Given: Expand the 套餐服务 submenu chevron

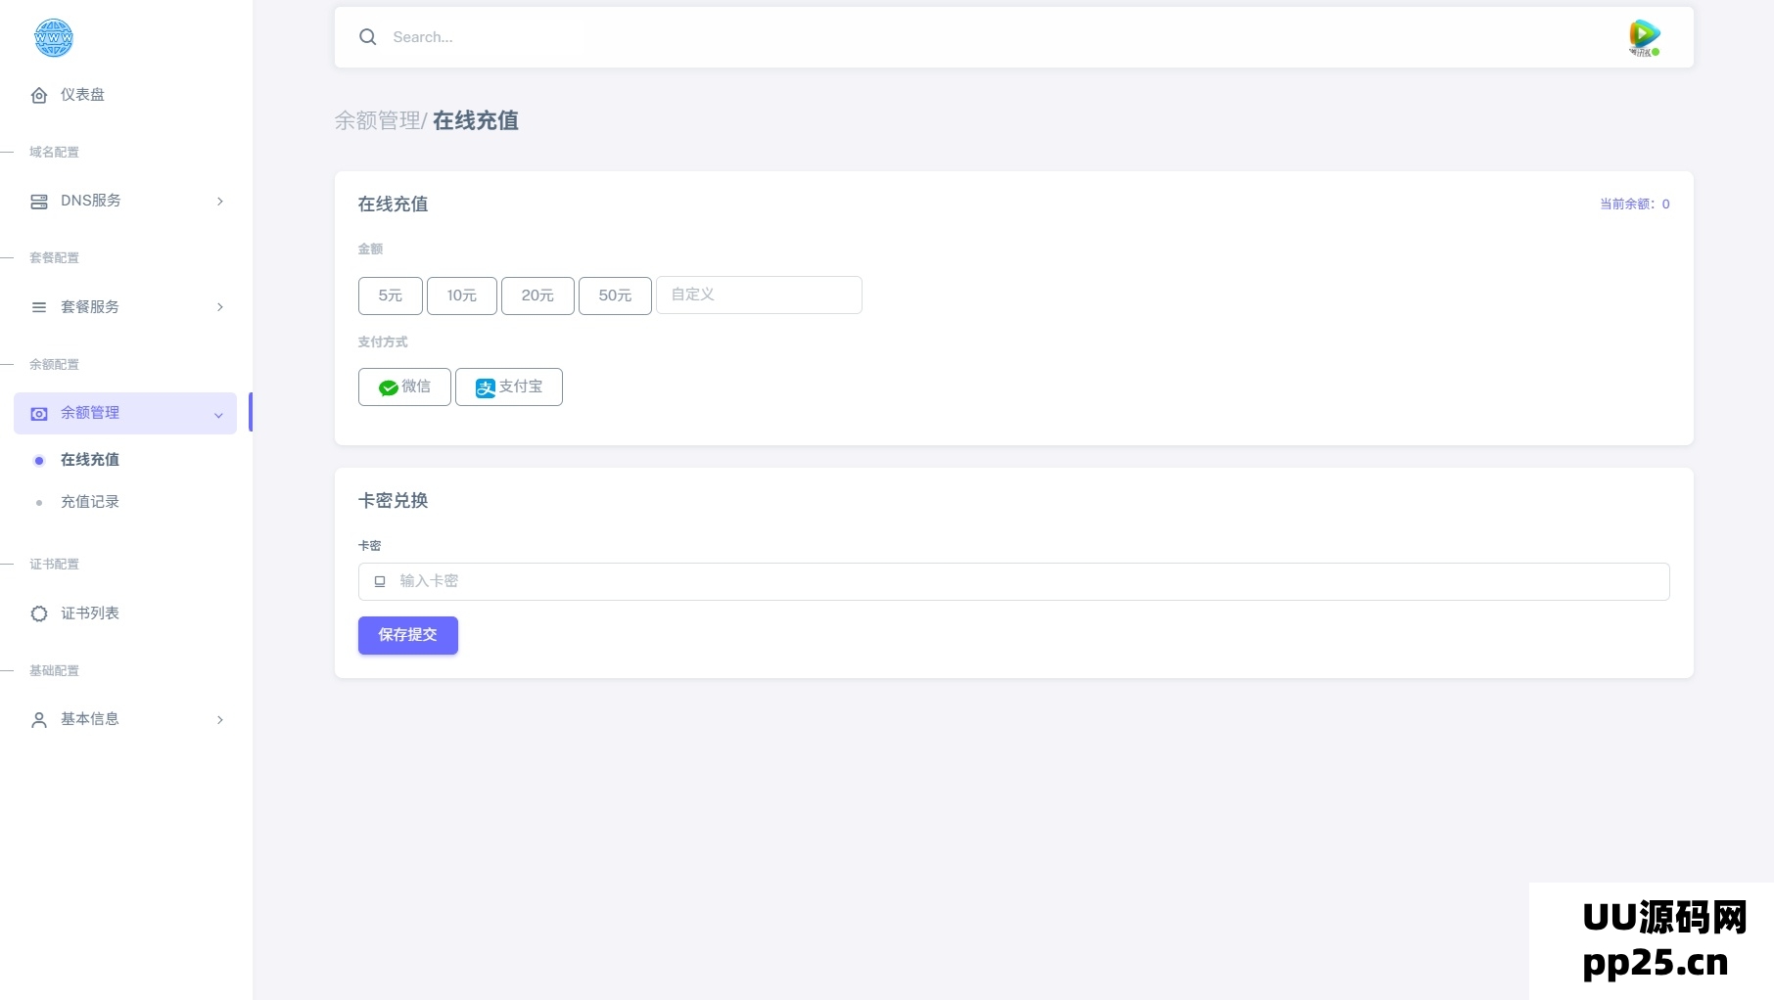Looking at the screenshot, I should coord(220,307).
